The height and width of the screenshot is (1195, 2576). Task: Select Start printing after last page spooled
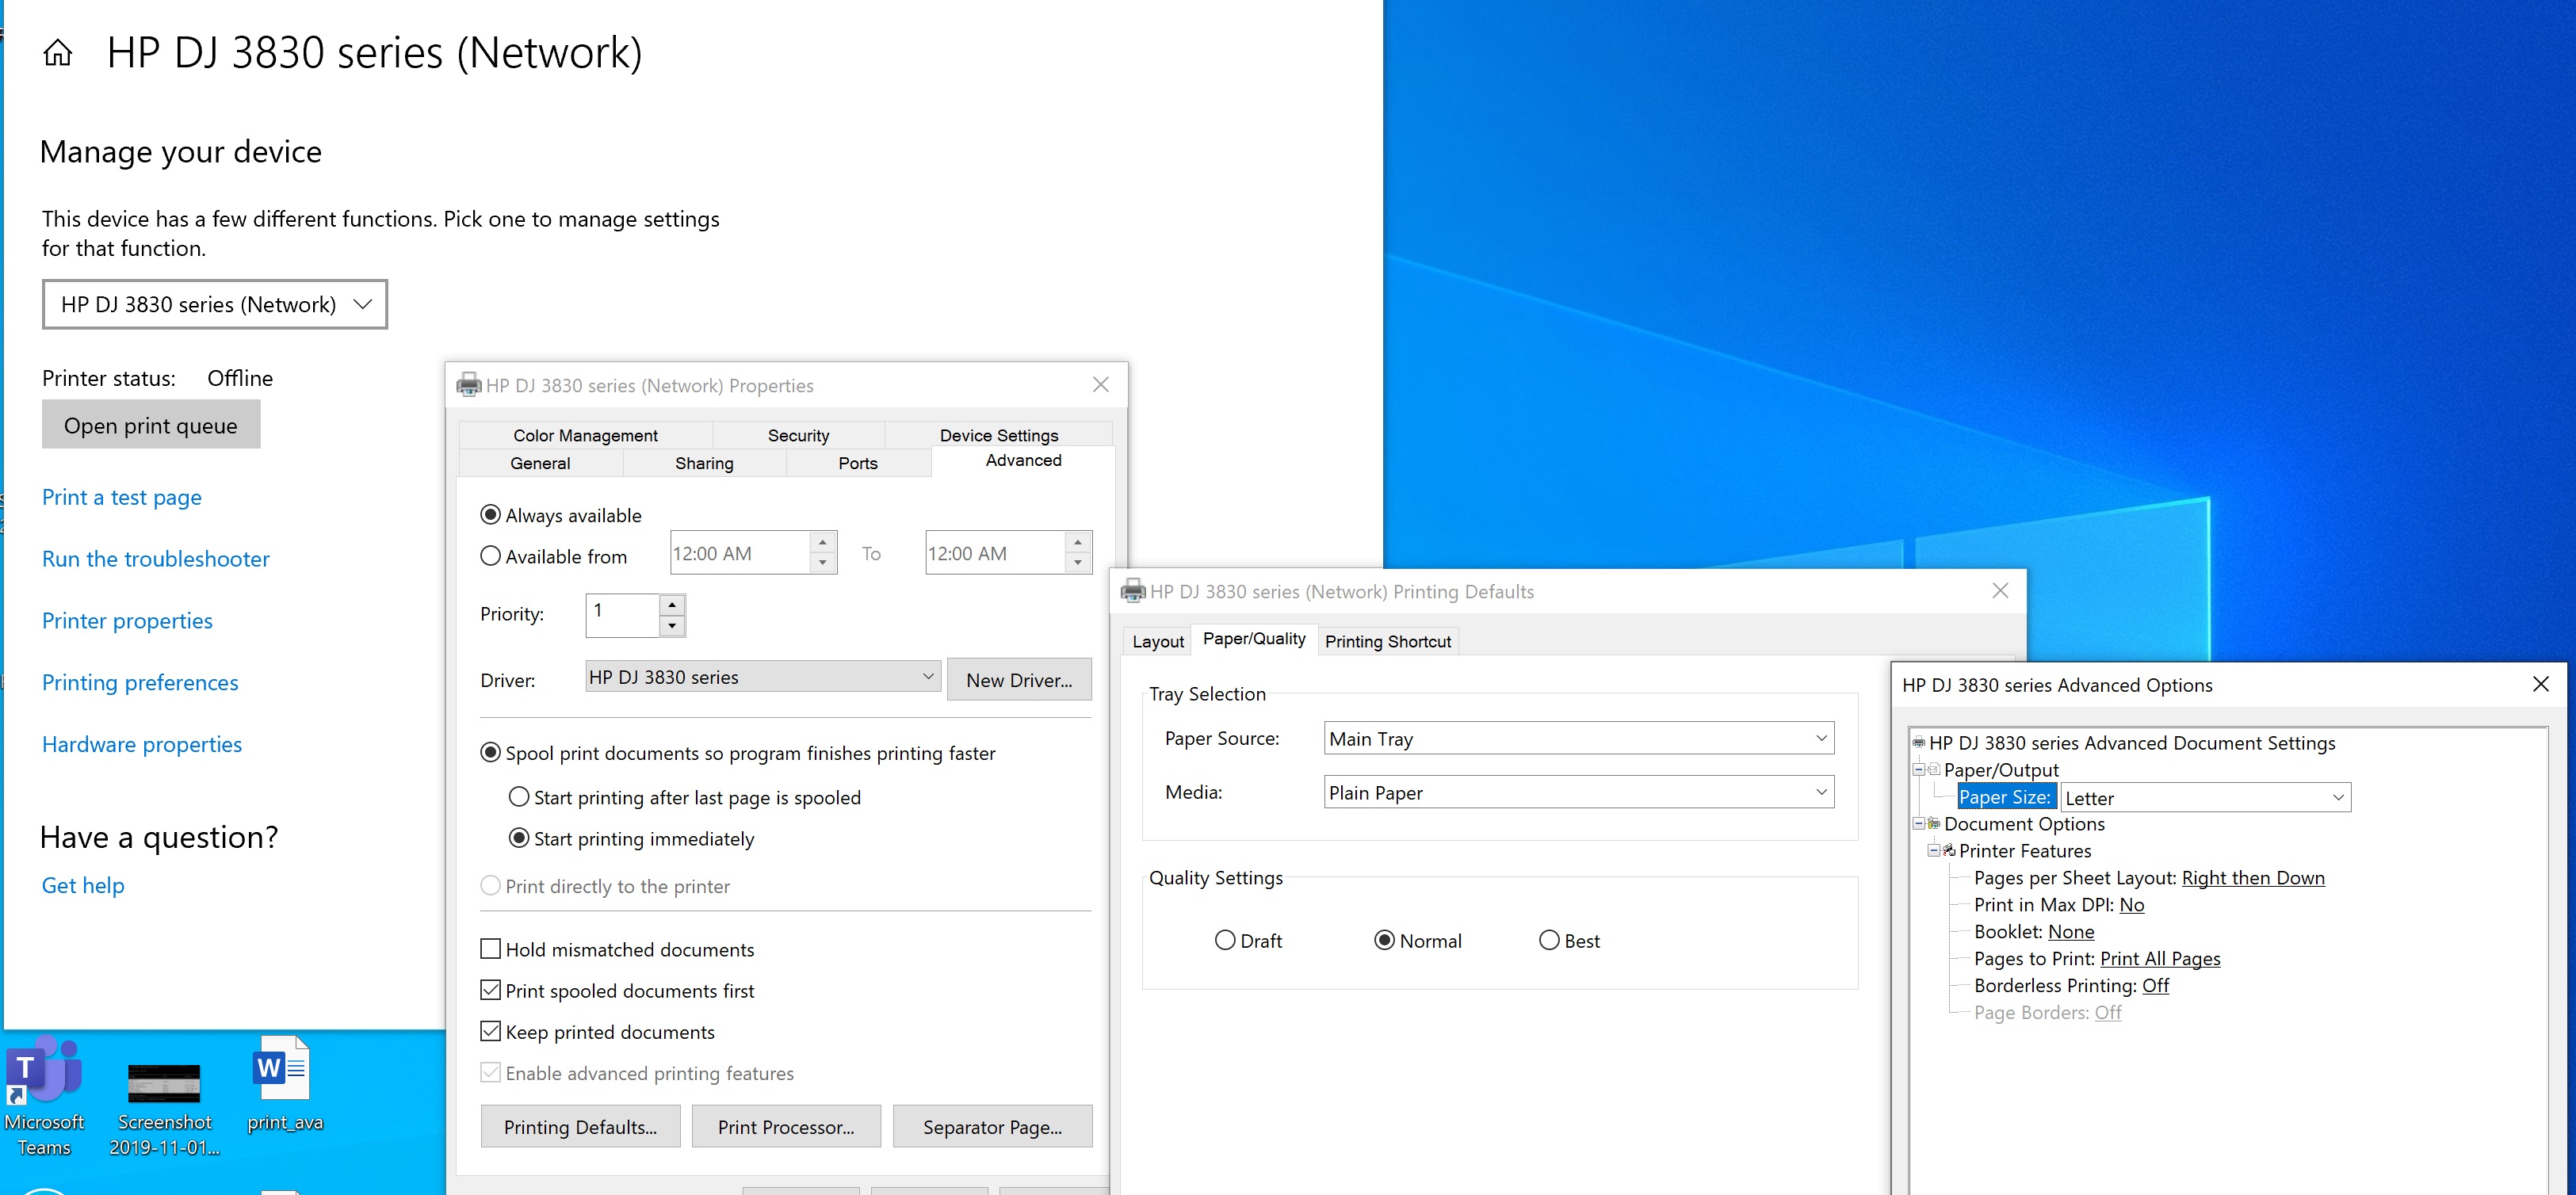click(519, 797)
